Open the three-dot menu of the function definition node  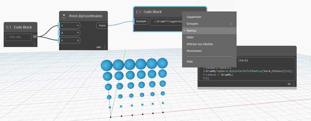tap(293, 84)
